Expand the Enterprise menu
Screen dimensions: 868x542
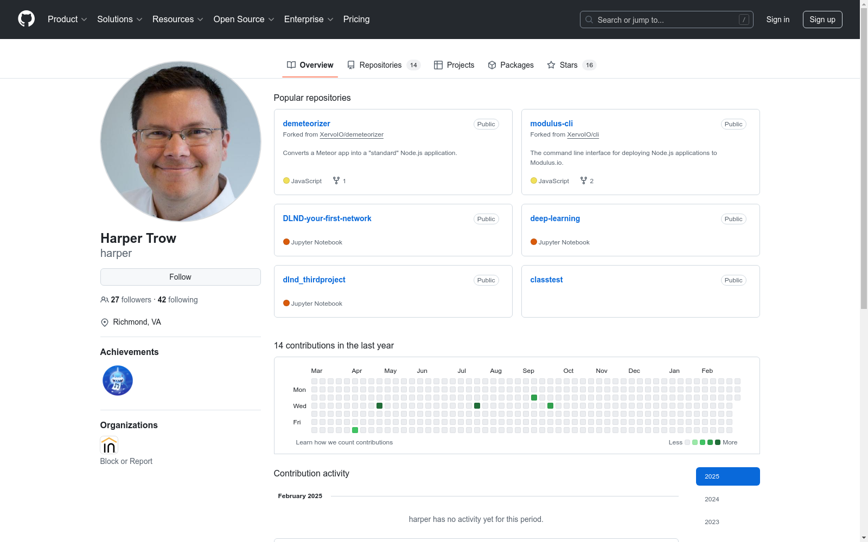[x=309, y=20]
